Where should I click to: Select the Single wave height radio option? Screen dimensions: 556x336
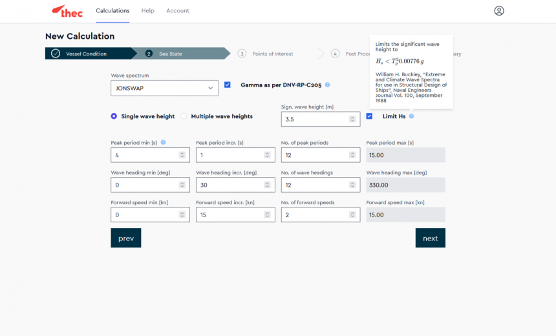click(114, 116)
